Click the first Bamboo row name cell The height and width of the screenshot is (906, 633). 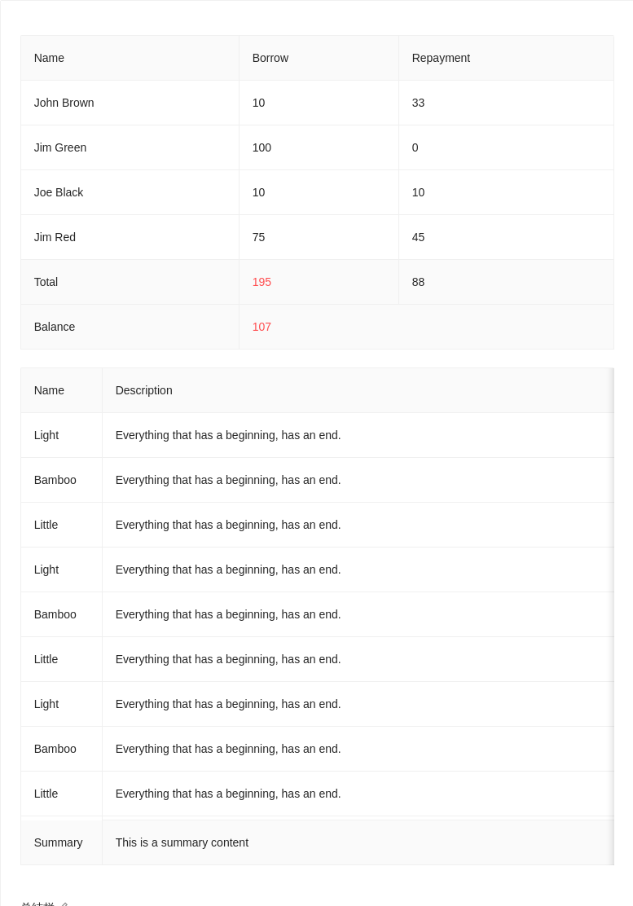point(55,480)
